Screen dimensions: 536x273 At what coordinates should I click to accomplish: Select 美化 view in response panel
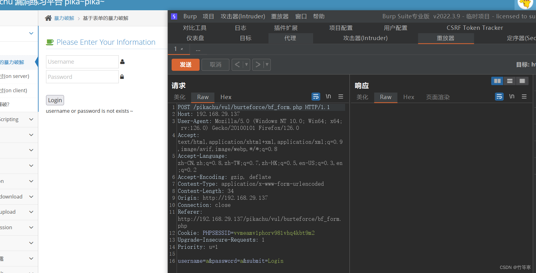tap(362, 97)
